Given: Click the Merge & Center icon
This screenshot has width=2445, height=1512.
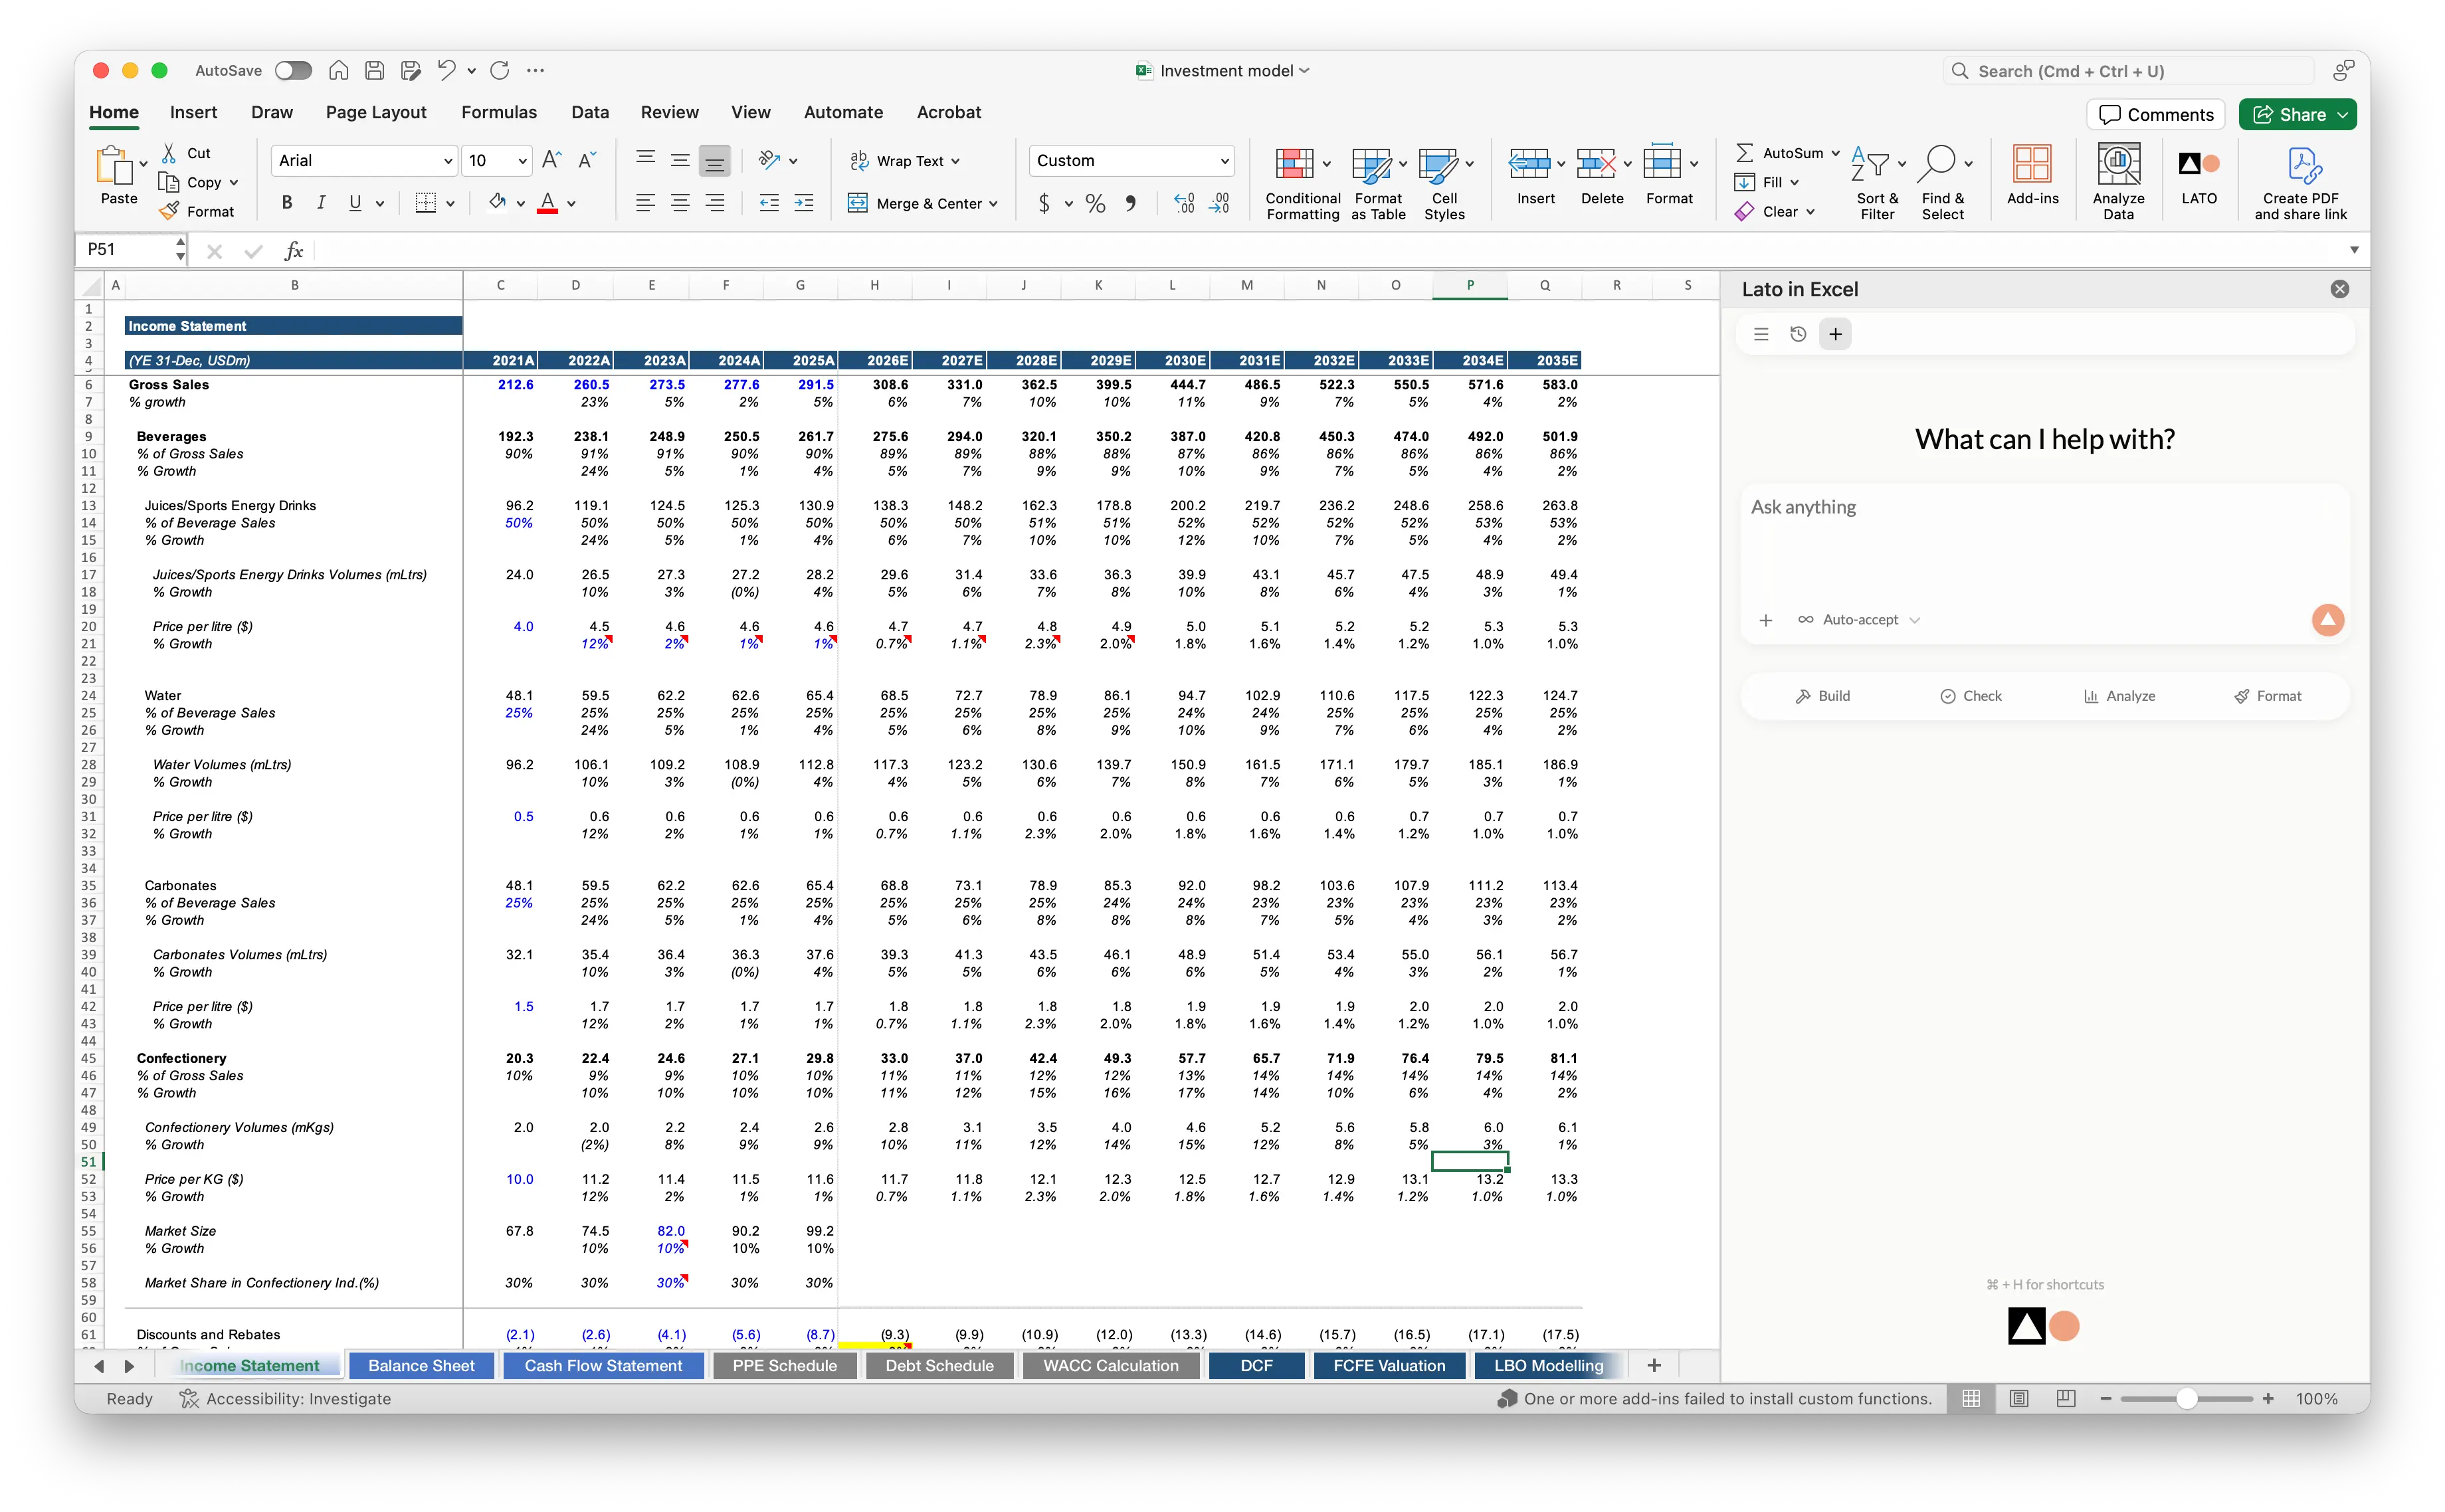Looking at the screenshot, I should pyautogui.click(x=859, y=203).
